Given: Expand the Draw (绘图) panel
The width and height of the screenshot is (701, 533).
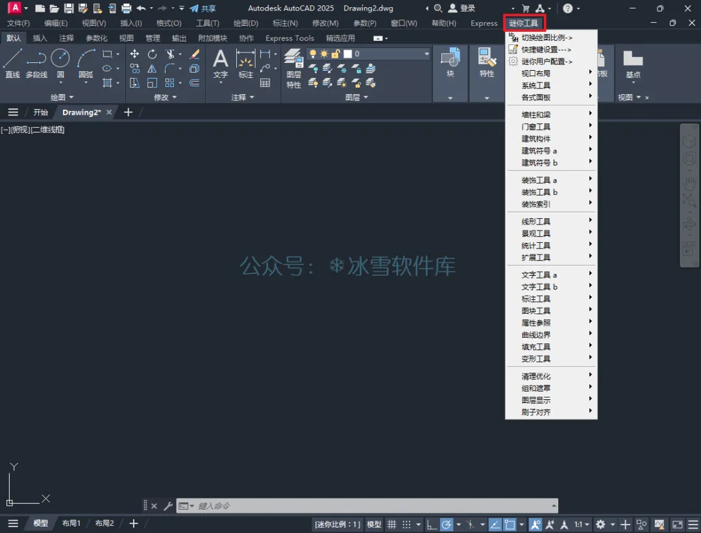Looking at the screenshot, I should (x=62, y=97).
